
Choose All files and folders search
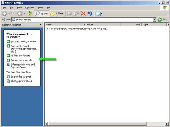[x=21, y=56]
